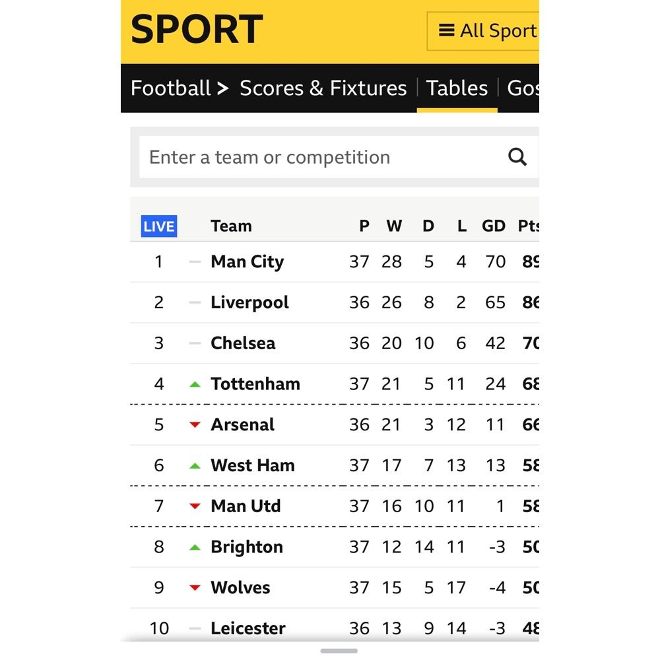Click the search magnifier icon

click(x=517, y=157)
